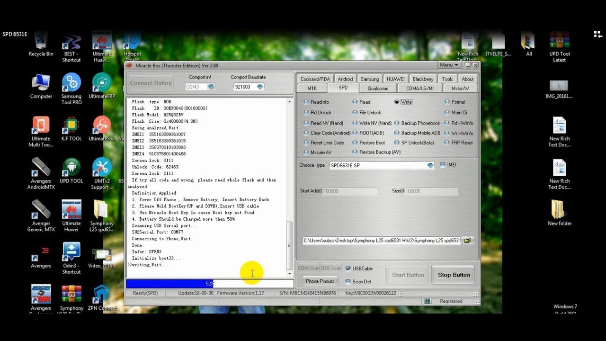
Task: Open the Symphony V125 archive icon
Action: (x=71, y=298)
